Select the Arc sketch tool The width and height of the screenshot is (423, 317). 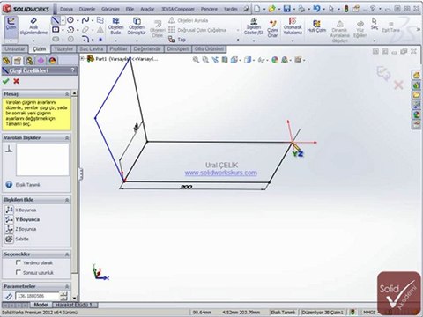(x=70, y=30)
